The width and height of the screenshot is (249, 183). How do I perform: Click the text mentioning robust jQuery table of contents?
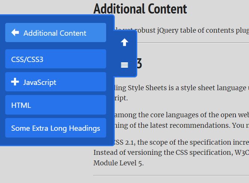click(x=181, y=30)
